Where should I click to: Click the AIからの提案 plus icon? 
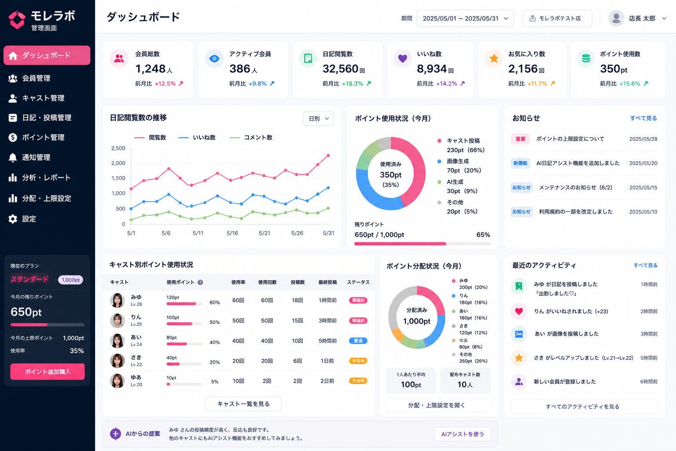(116, 434)
